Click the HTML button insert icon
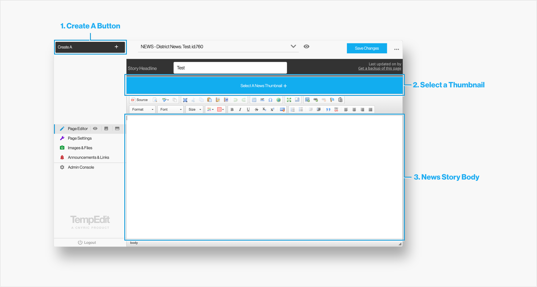This screenshot has height=287, width=537. [x=282, y=110]
